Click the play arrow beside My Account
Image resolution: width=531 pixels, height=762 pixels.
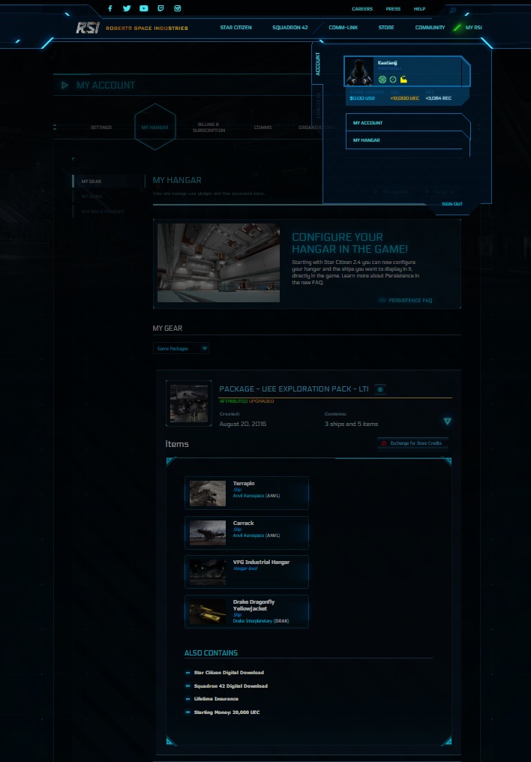(64, 85)
